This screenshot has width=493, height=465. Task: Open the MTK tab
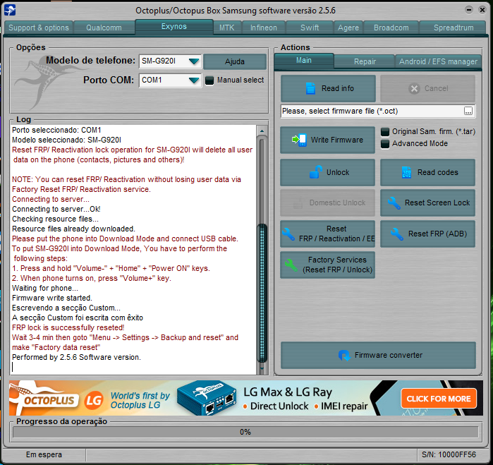(x=227, y=28)
